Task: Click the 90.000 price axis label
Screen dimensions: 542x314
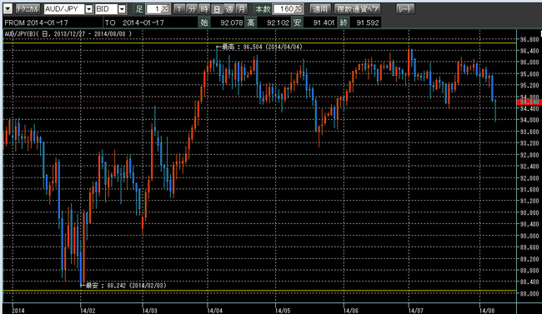Action: [x=529, y=236]
